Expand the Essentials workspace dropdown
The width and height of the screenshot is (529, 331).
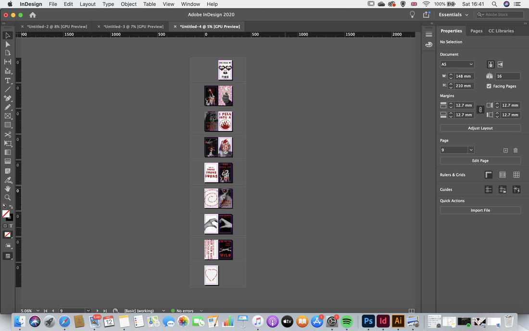coord(453,14)
